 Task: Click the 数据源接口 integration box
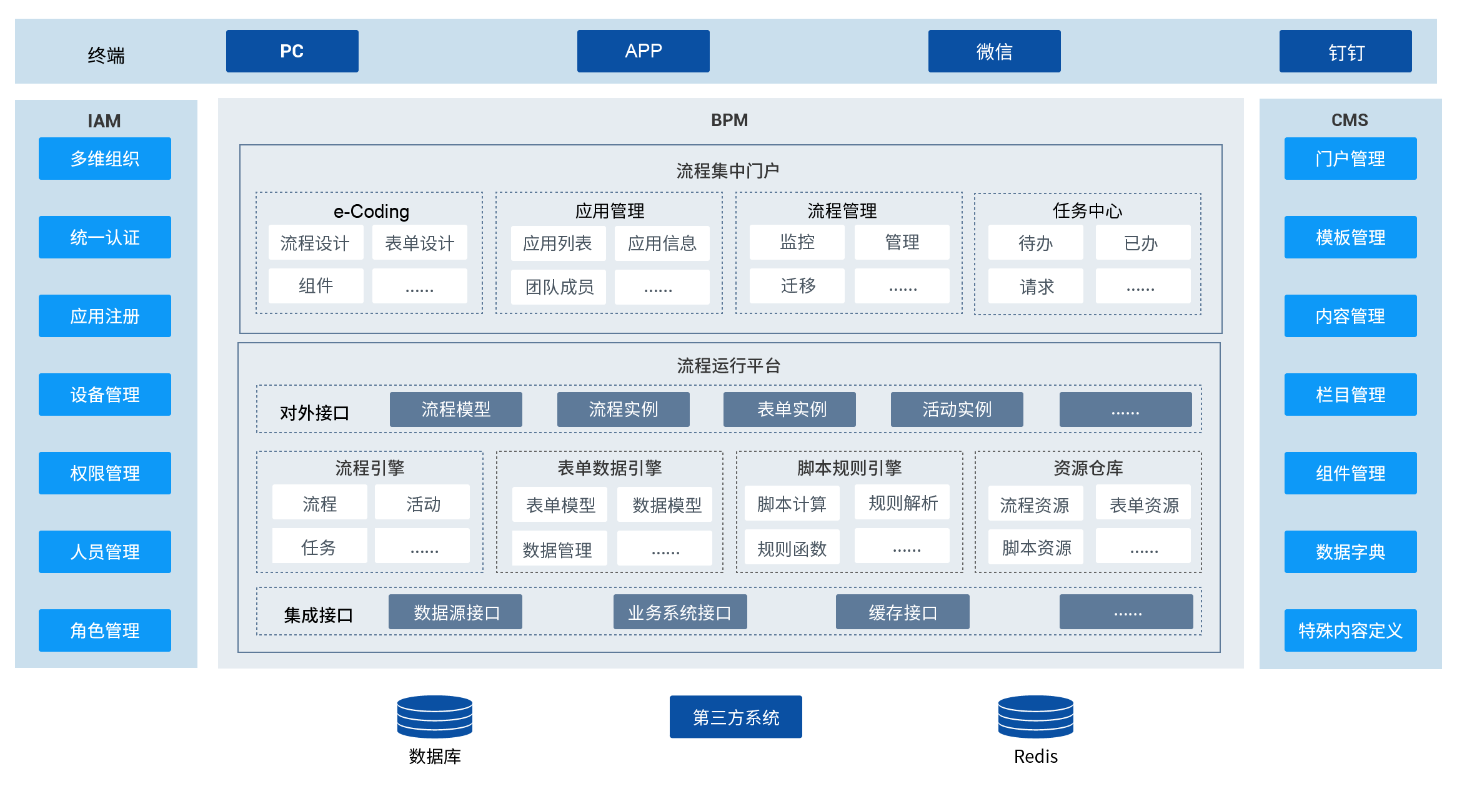tap(455, 612)
